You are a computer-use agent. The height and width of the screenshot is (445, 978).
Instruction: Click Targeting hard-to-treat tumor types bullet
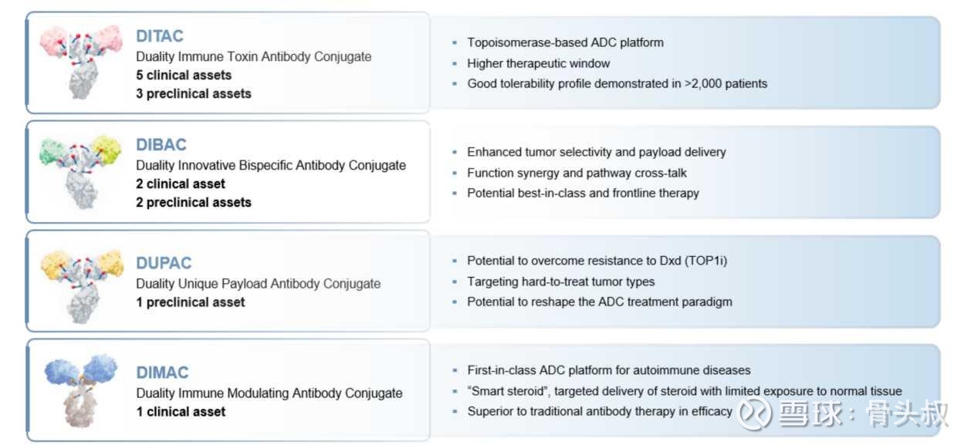(561, 281)
